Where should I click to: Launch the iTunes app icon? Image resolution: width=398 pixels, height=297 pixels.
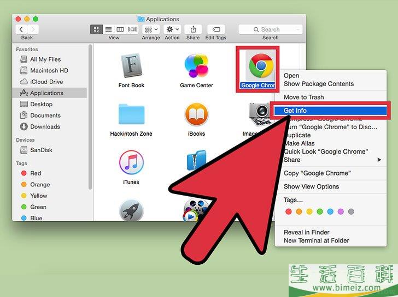pos(131,162)
